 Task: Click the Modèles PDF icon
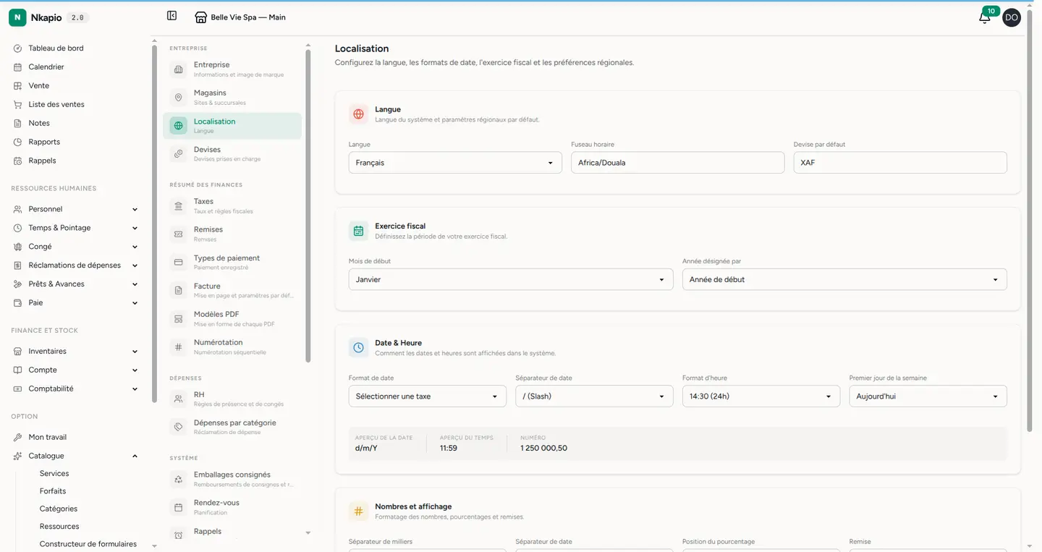[x=179, y=319]
